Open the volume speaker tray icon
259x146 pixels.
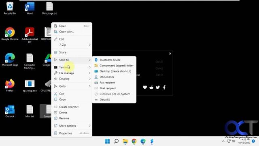tap(234, 141)
